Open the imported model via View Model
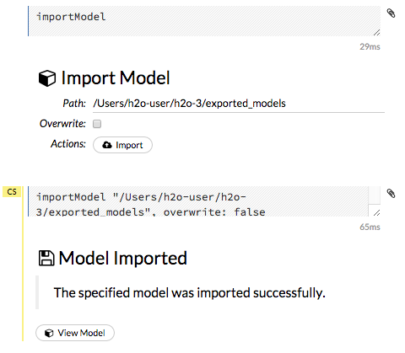This screenshot has height=353, width=405. point(75,333)
